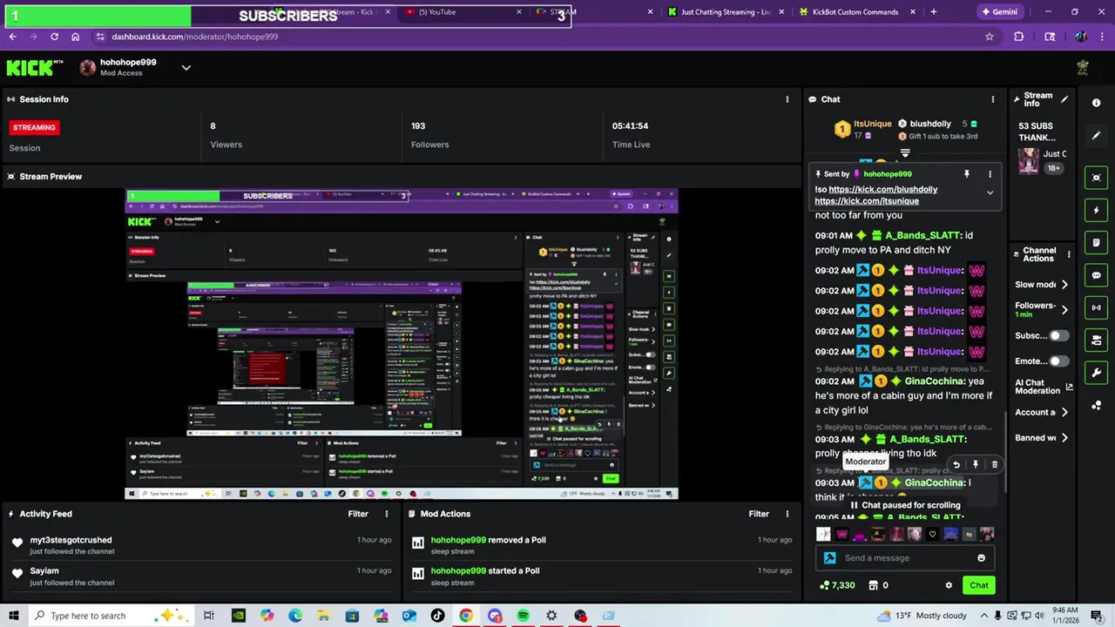Image resolution: width=1115 pixels, height=627 pixels.
Task: Send message with green Chat button
Action: coord(979,585)
